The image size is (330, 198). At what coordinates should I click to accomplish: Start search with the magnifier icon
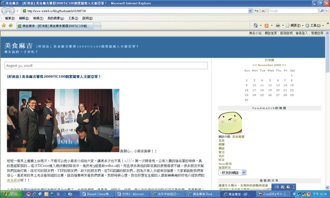pyautogui.click(x=322, y=11)
